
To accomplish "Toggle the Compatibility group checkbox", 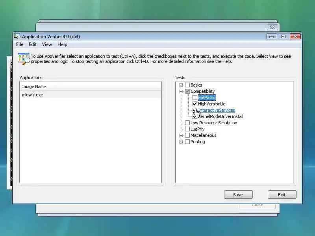I will [187, 91].
